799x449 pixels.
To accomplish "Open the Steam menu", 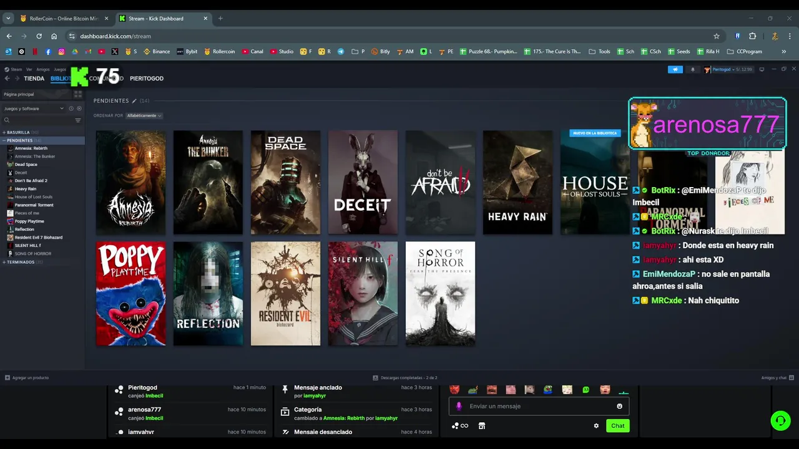I will pos(14,69).
